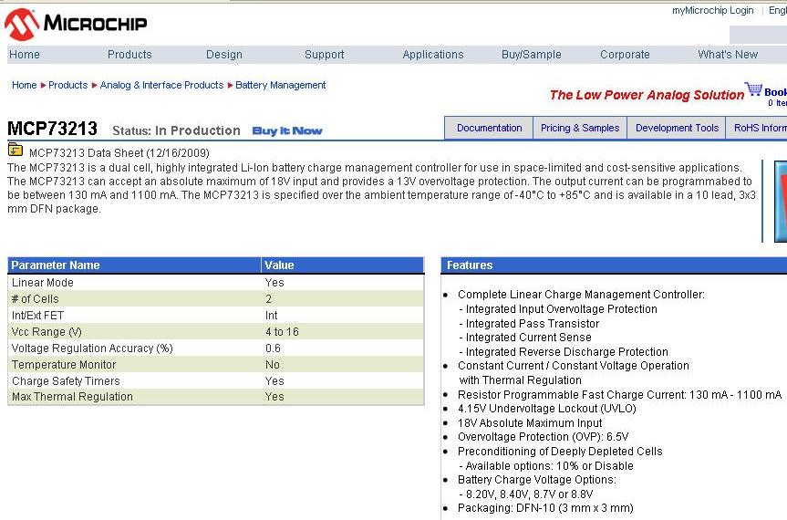Open MCP73213 Data Sheet (12/16/2009) link
The height and width of the screenshot is (520, 787).
(x=119, y=153)
